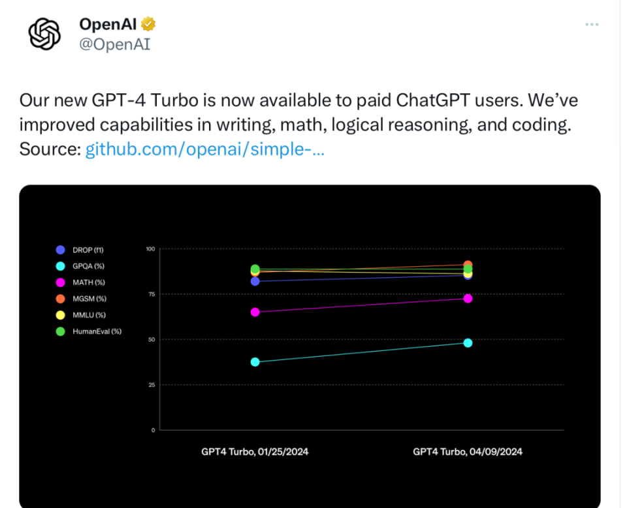Click the MGSM data point for 04/09/2024
Viewport: 627px width, 508px height.
click(468, 265)
